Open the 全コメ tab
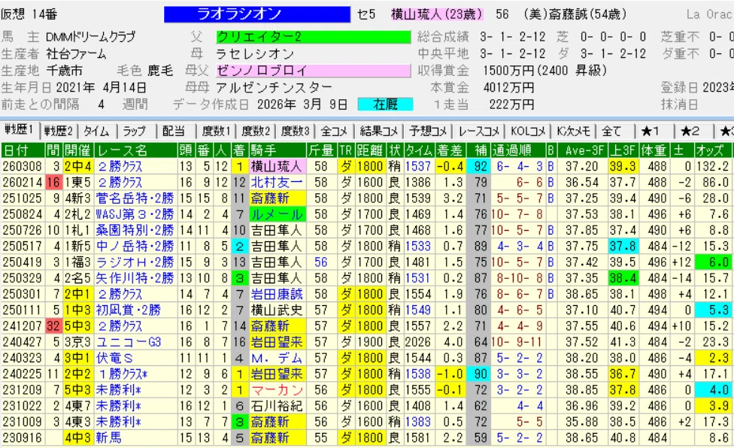 334,132
